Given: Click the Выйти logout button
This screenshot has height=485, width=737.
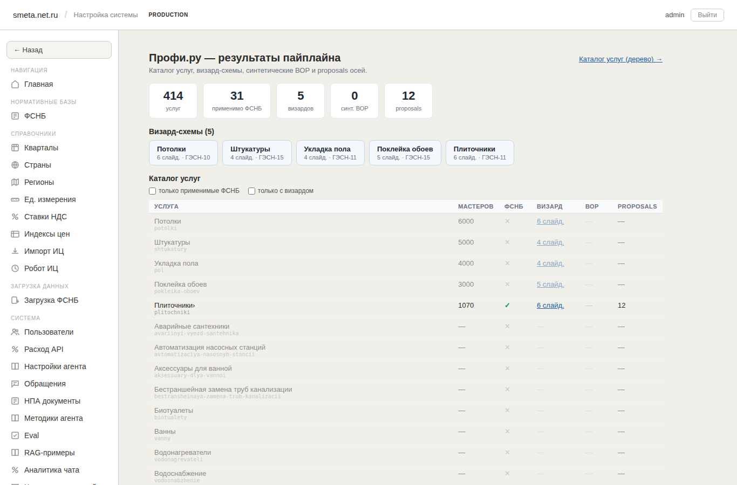Looking at the screenshot, I should (707, 15).
